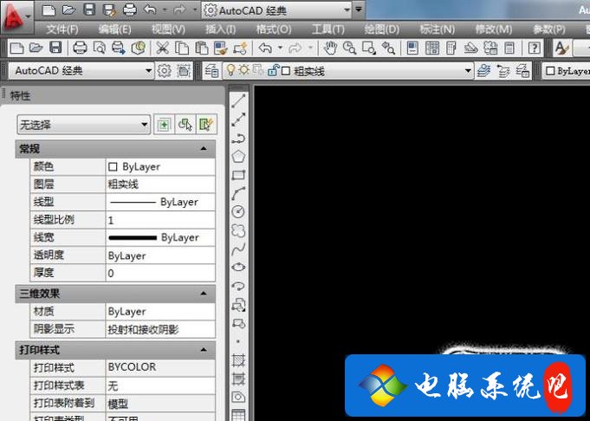Click the 颜色 ByLayer color value
Viewport: 590px width, 421px height.
pyautogui.click(x=160, y=166)
